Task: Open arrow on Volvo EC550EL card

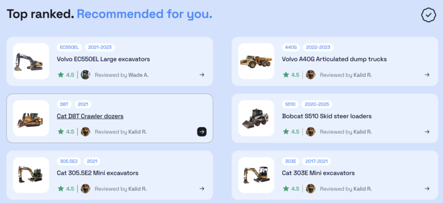Action: click(202, 75)
